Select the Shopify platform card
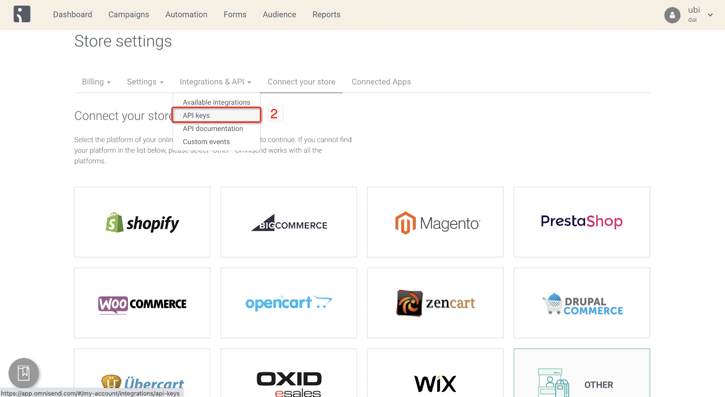This screenshot has height=397, width=725. click(x=142, y=222)
